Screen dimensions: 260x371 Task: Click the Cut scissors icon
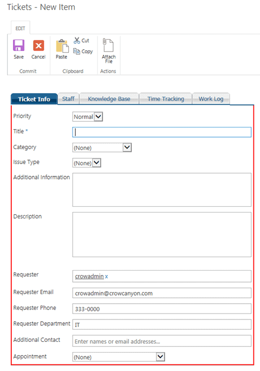[x=77, y=41]
